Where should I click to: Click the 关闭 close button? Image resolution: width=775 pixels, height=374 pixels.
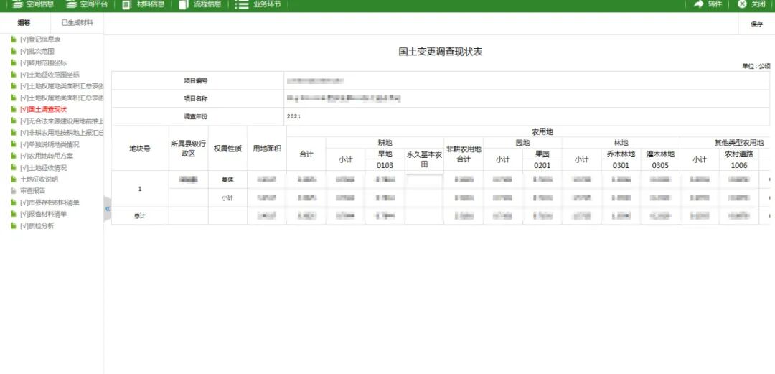pos(751,4)
